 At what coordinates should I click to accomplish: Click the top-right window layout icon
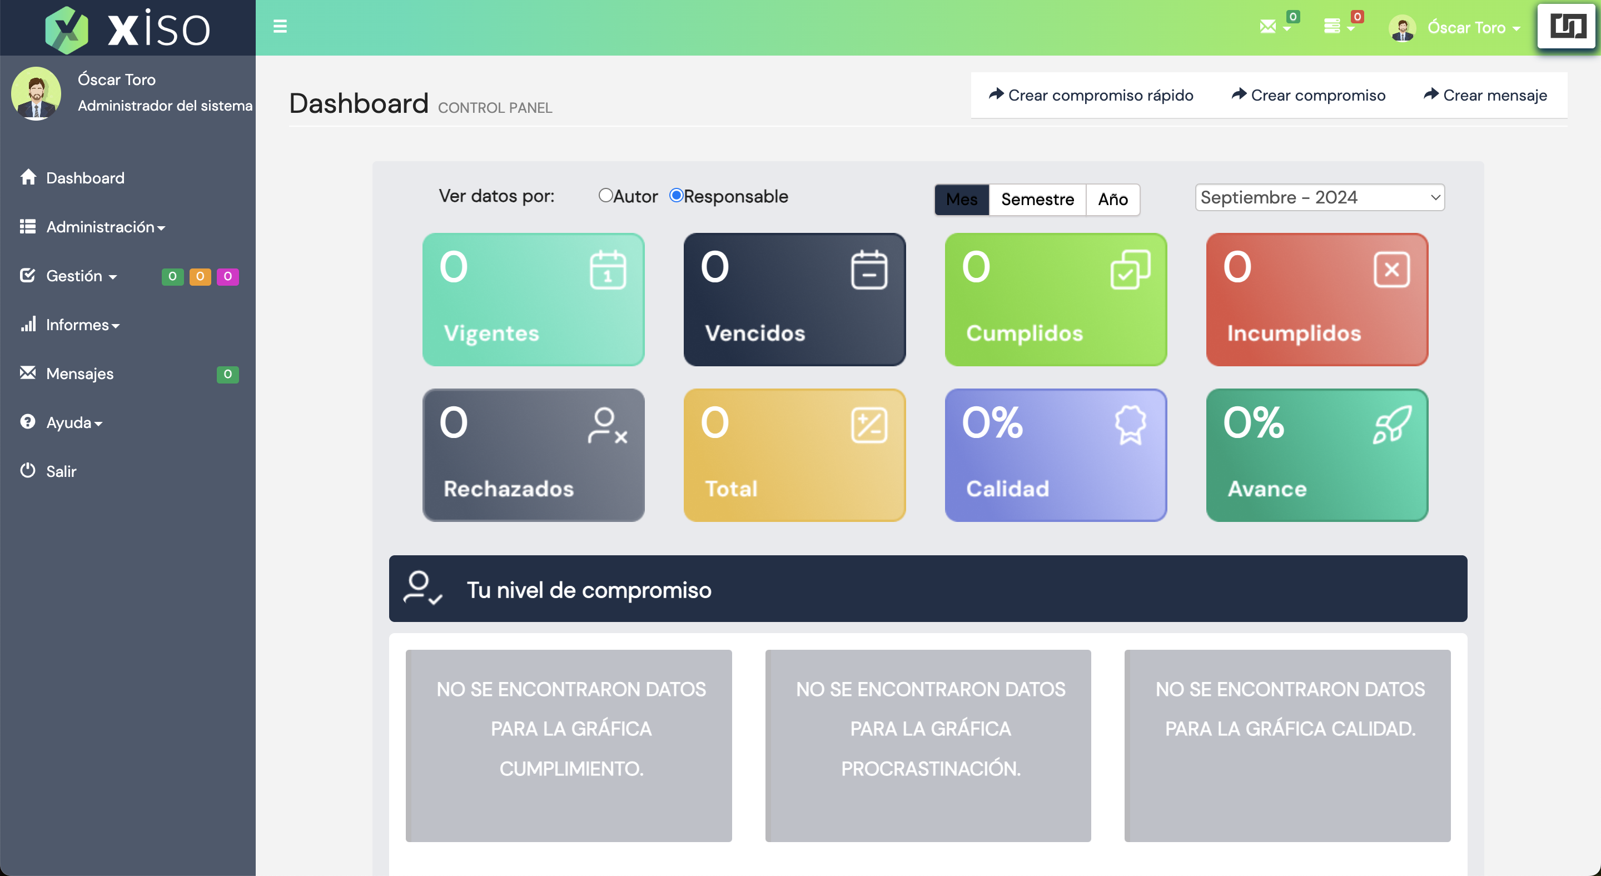1567,27
